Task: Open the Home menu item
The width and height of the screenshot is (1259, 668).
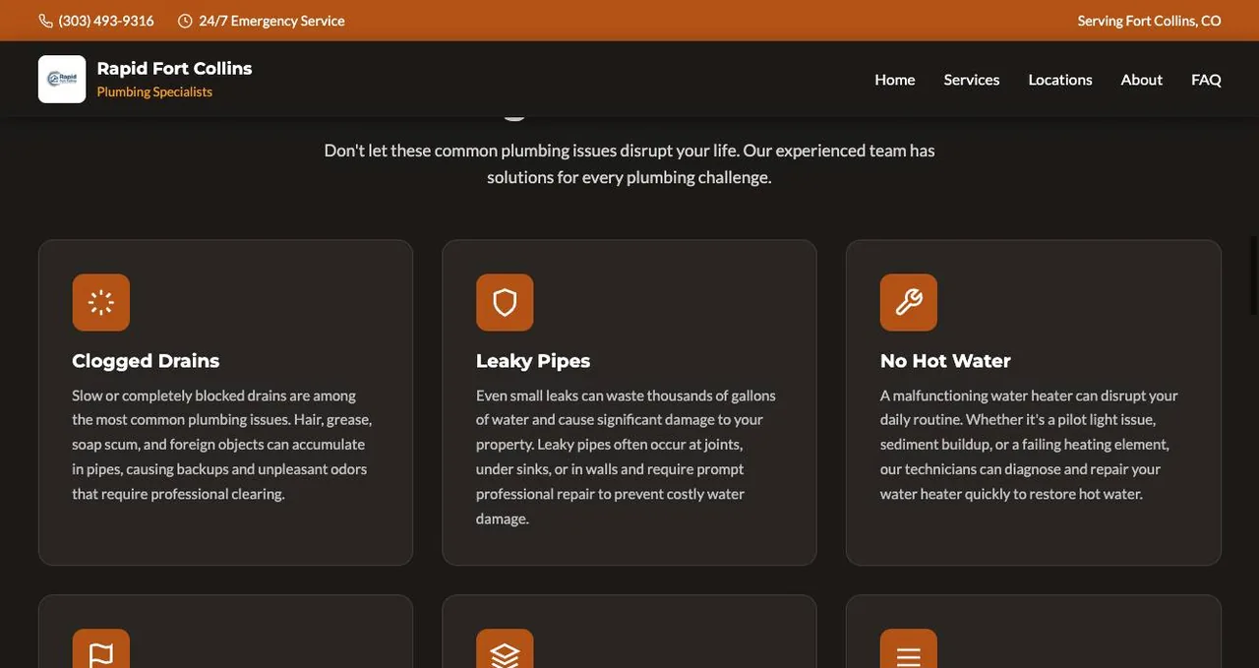Action: click(x=895, y=80)
